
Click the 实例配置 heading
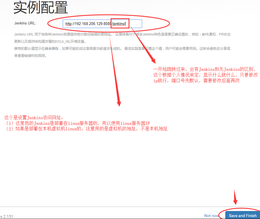41,7
